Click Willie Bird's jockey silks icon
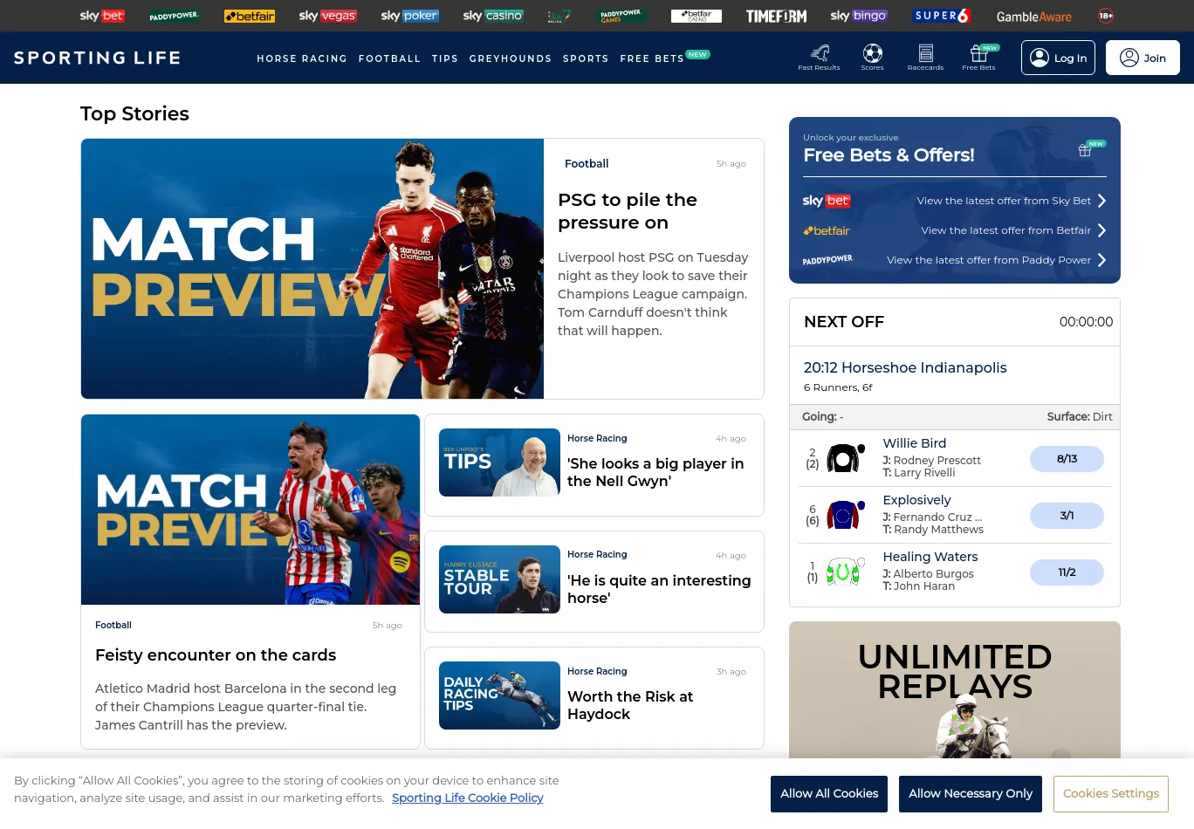 point(845,458)
